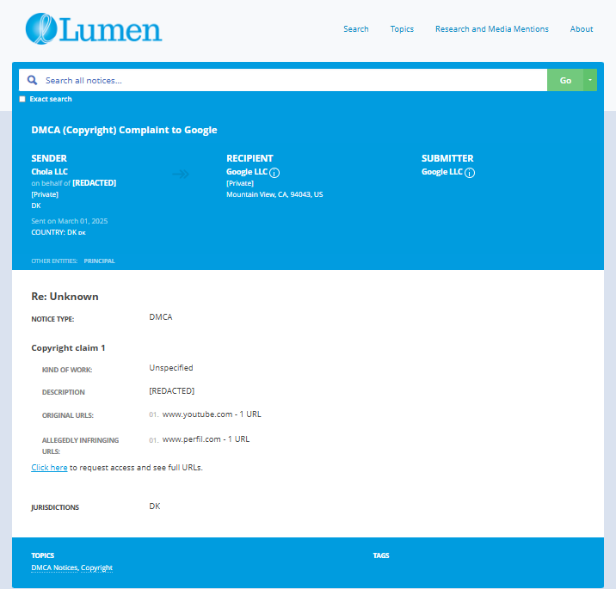Click the 'www.youtube.com - 1 URL' entry
The image size is (616, 589).
point(212,414)
